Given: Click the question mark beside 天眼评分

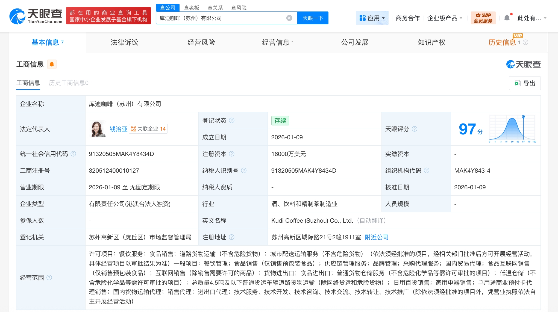Looking at the screenshot, I should tap(415, 129).
